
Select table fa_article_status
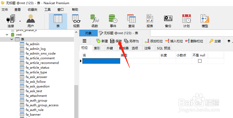pos(37,68)
